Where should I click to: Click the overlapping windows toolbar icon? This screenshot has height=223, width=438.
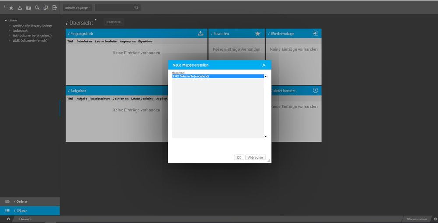pyautogui.click(x=46, y=8)
